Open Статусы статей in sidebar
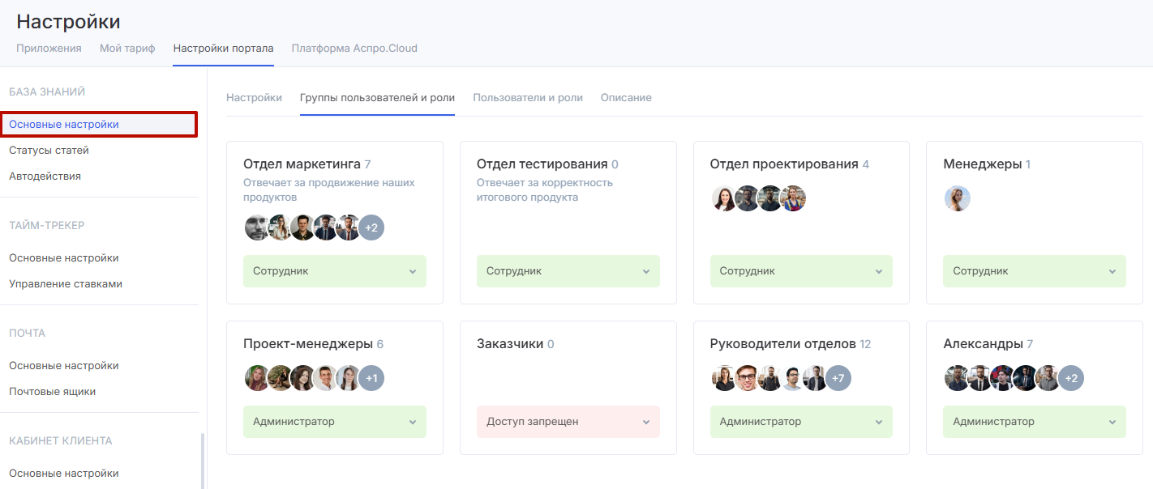1153x489 pixels. 49,151
